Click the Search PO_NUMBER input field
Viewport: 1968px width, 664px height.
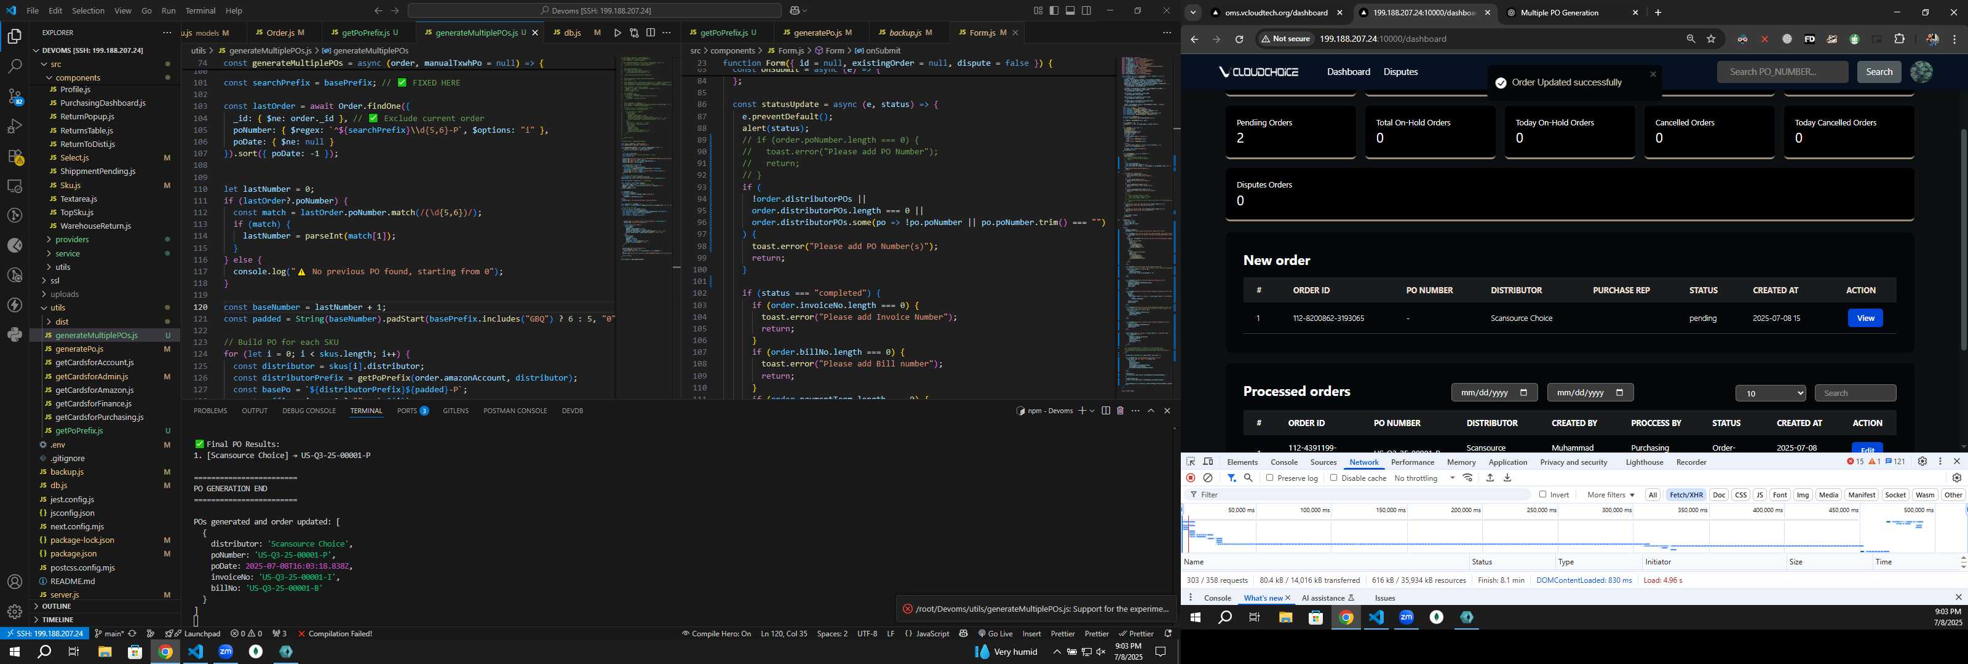(x=1782, y=72)
